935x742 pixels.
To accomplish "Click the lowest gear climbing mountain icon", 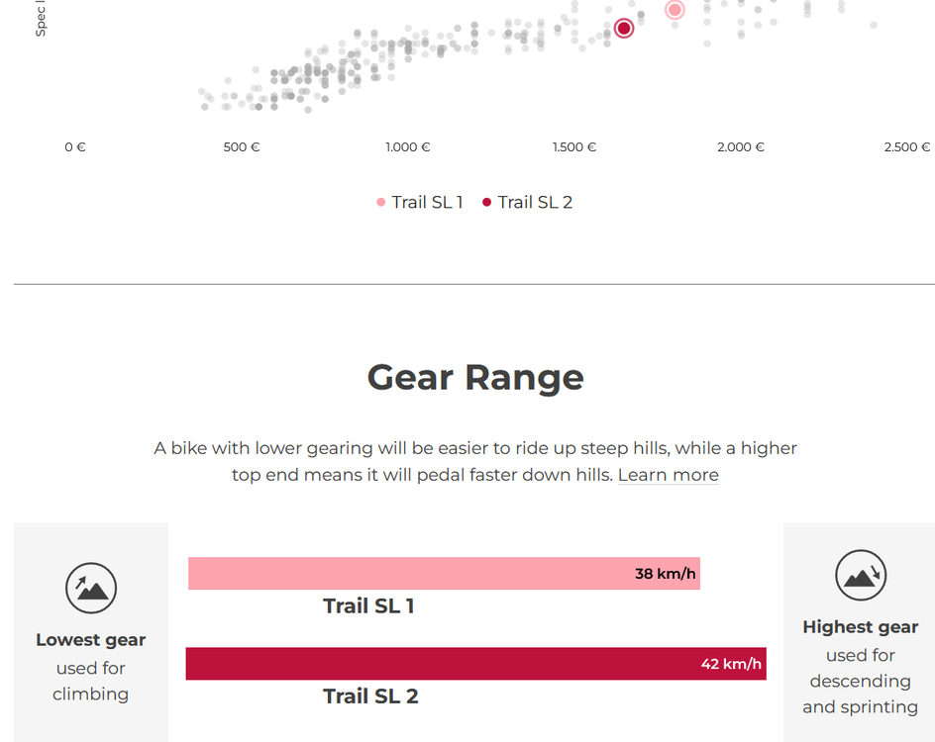I will 91,588.
